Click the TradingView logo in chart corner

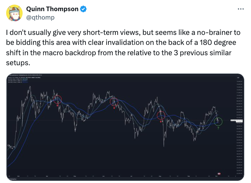pyautogui.click(x=11, y=179)
